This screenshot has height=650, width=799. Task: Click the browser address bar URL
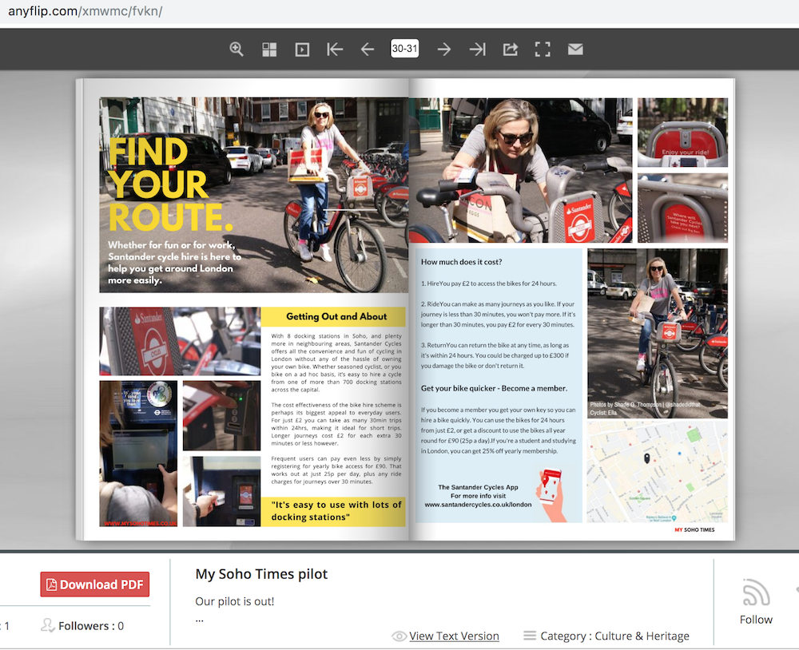click(85, 12)
